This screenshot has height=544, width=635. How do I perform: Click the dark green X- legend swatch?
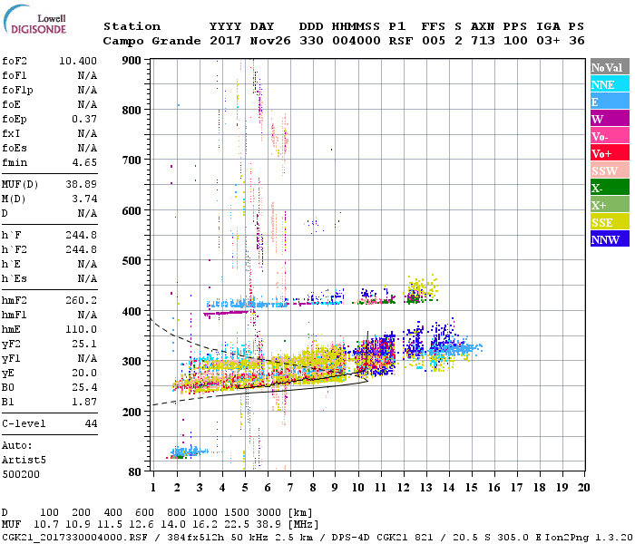(x=608, y=188)
